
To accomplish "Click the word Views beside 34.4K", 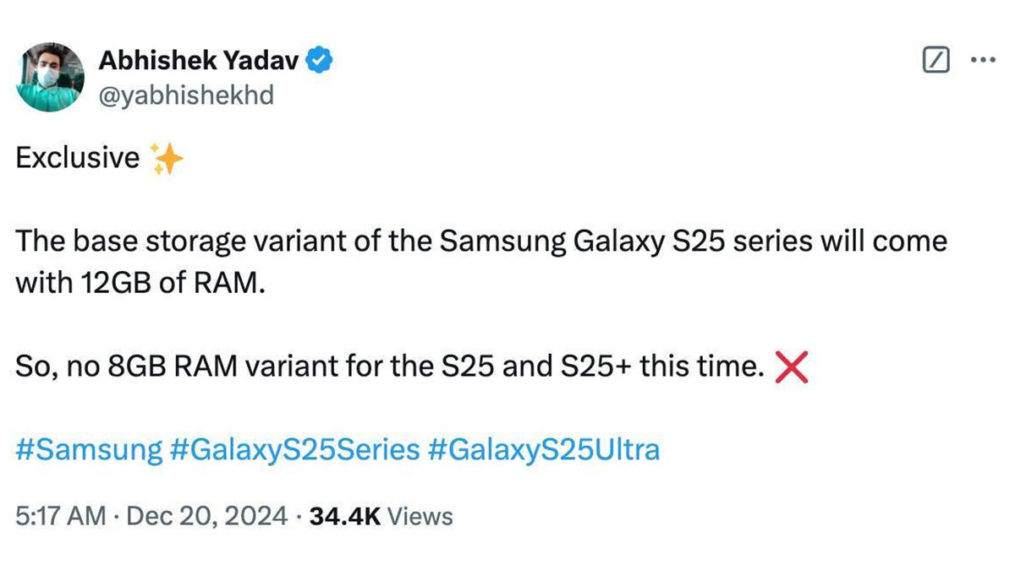I will [x=420, y=516].
